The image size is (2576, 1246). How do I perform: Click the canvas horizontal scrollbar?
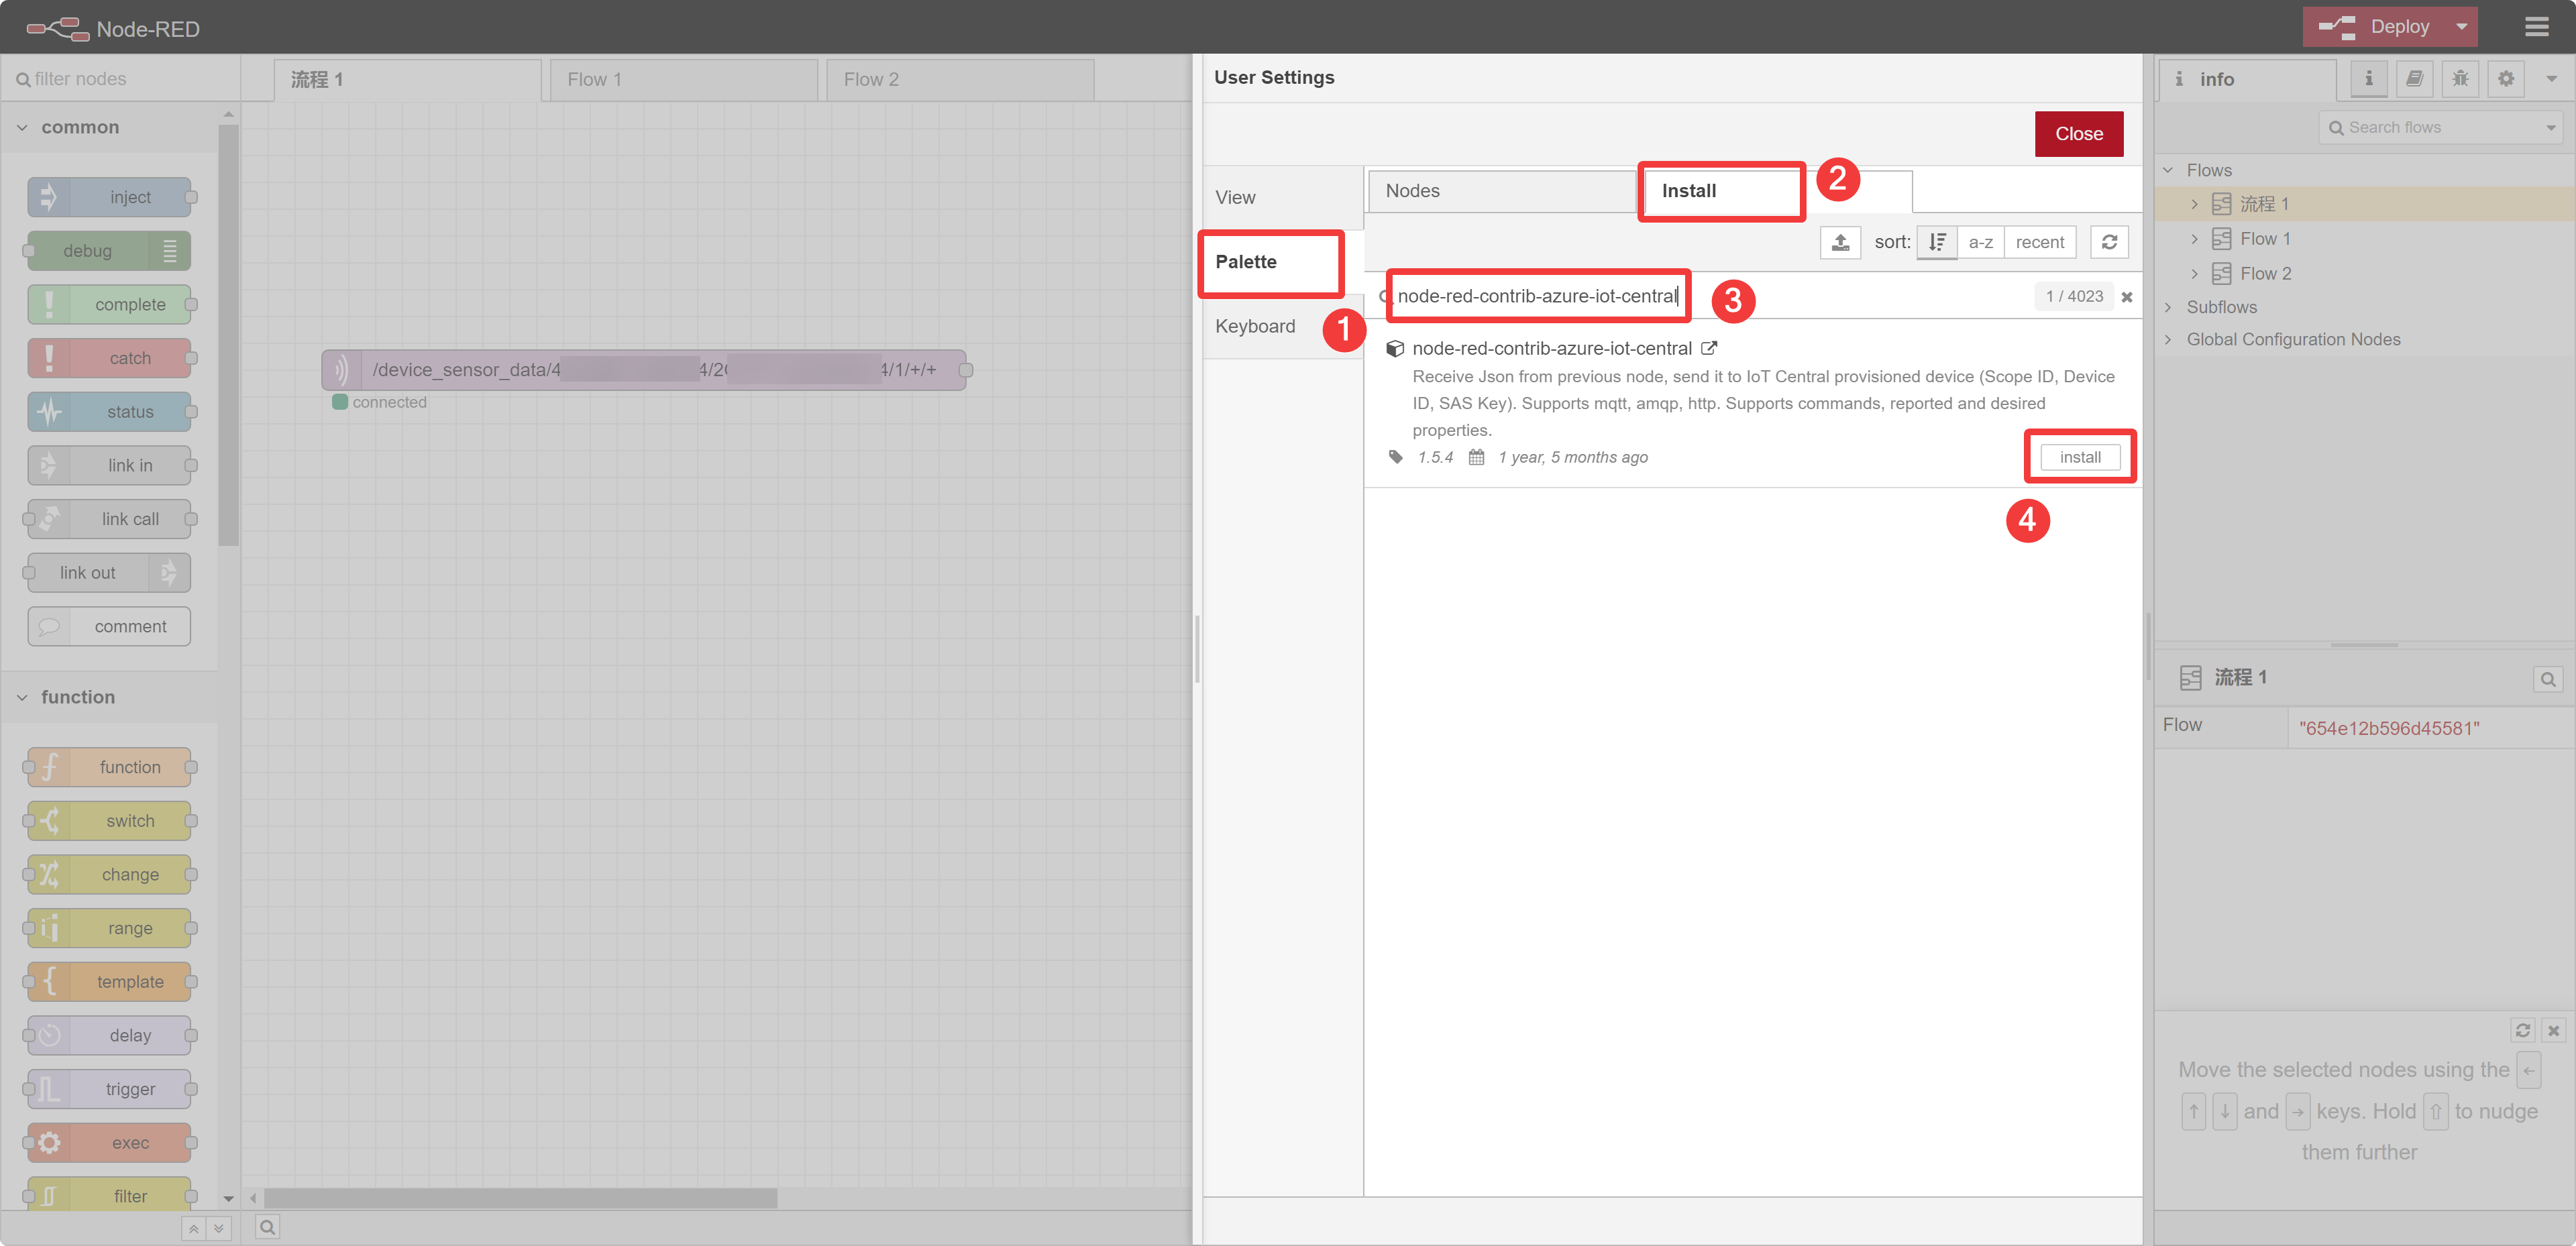tap(520, 1198)
